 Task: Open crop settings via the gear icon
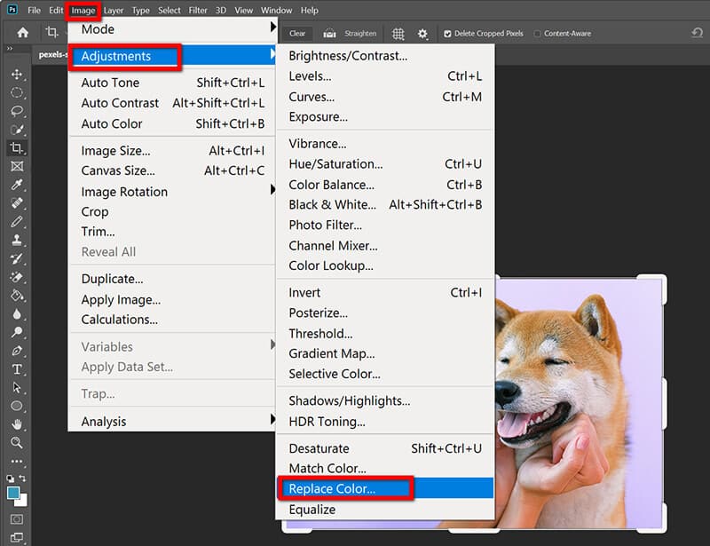[x=423, y=33]
